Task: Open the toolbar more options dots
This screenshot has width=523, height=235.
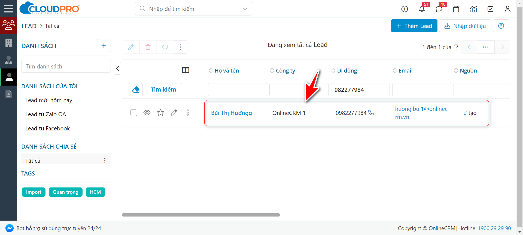Action: pos(181,47)
